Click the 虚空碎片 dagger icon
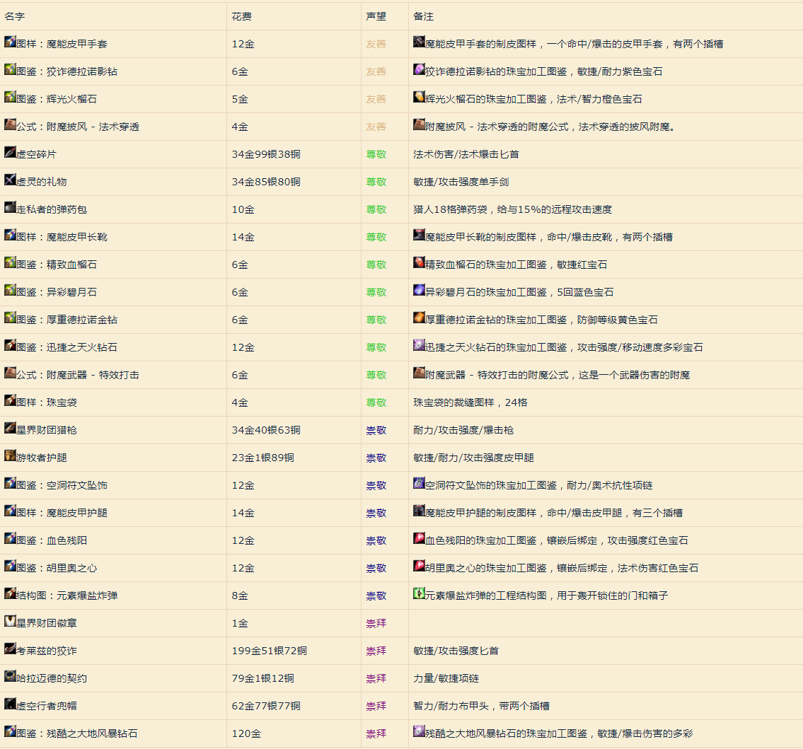Screen dimensions: 803x749 click(10, 153)
